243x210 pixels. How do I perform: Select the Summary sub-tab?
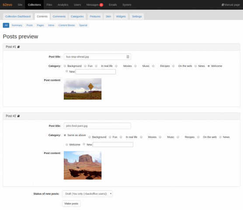pyautogui.click(x=17, y=25)
